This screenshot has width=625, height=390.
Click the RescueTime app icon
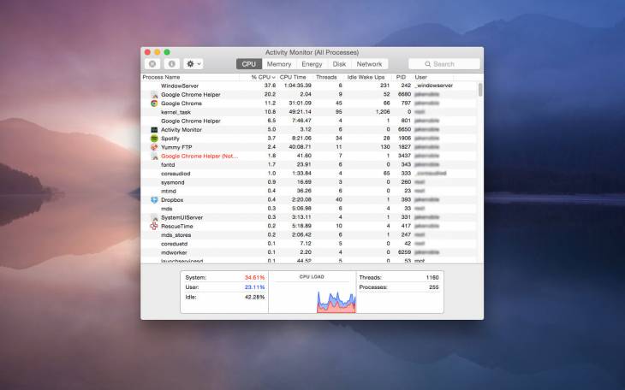pos(154,226)
